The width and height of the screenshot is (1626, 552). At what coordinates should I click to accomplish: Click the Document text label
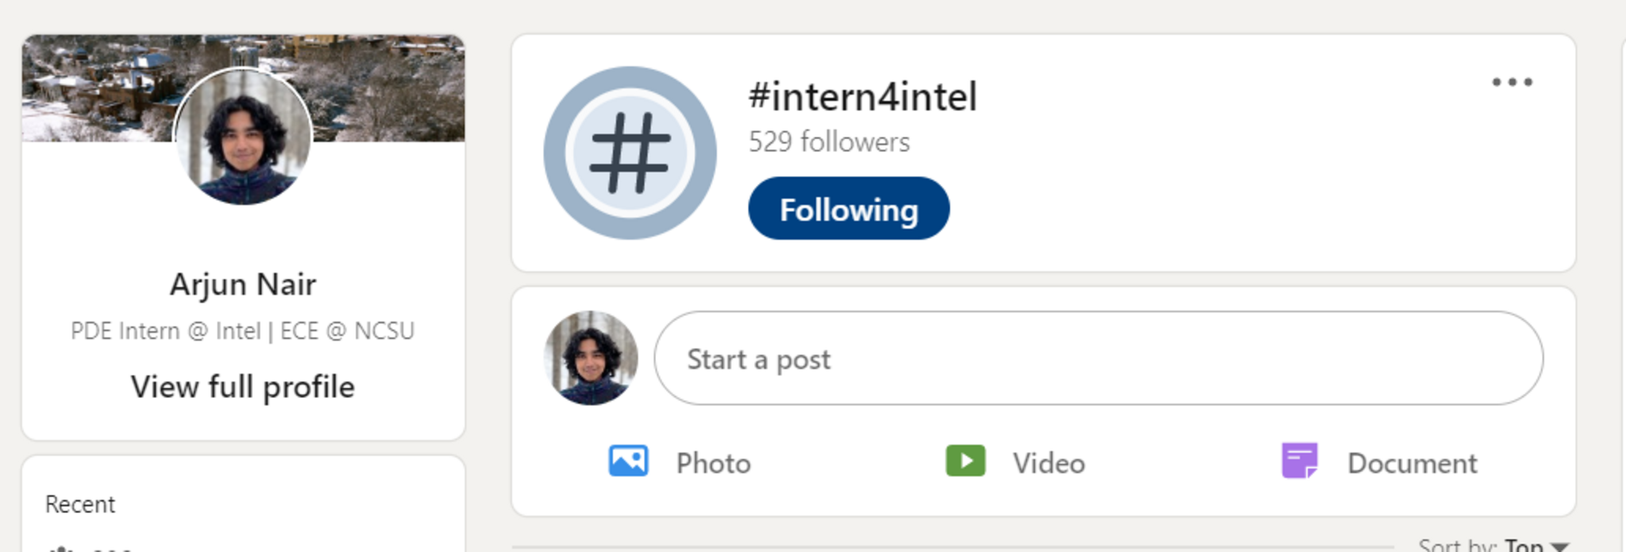coord(1412,463)
